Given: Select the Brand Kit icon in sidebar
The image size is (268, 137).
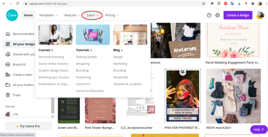Looking at the screenshot, I should [8, 65].
